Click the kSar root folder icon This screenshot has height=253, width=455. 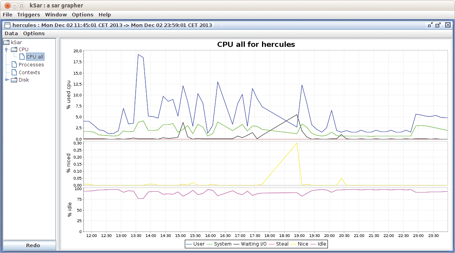click(6, 42)
